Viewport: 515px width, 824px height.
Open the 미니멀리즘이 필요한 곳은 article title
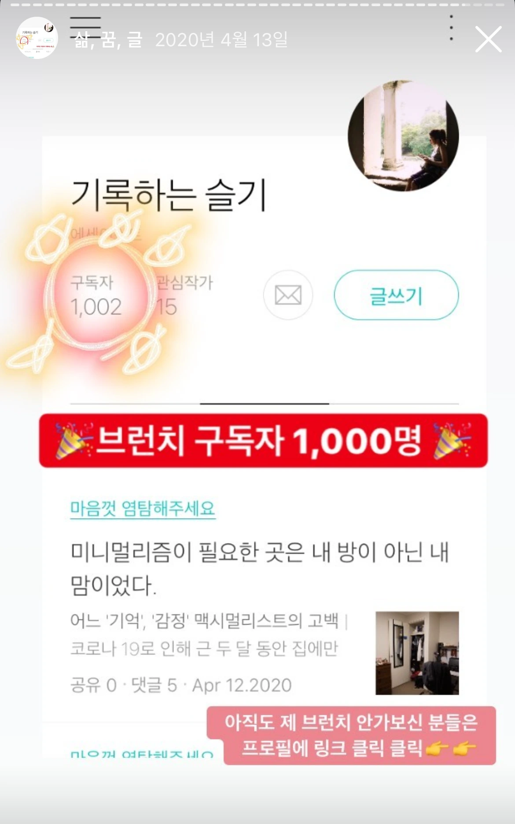[x=260, y=568]
